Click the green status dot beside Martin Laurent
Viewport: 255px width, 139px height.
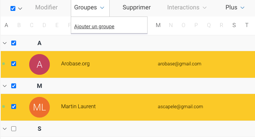click(4, 107)
